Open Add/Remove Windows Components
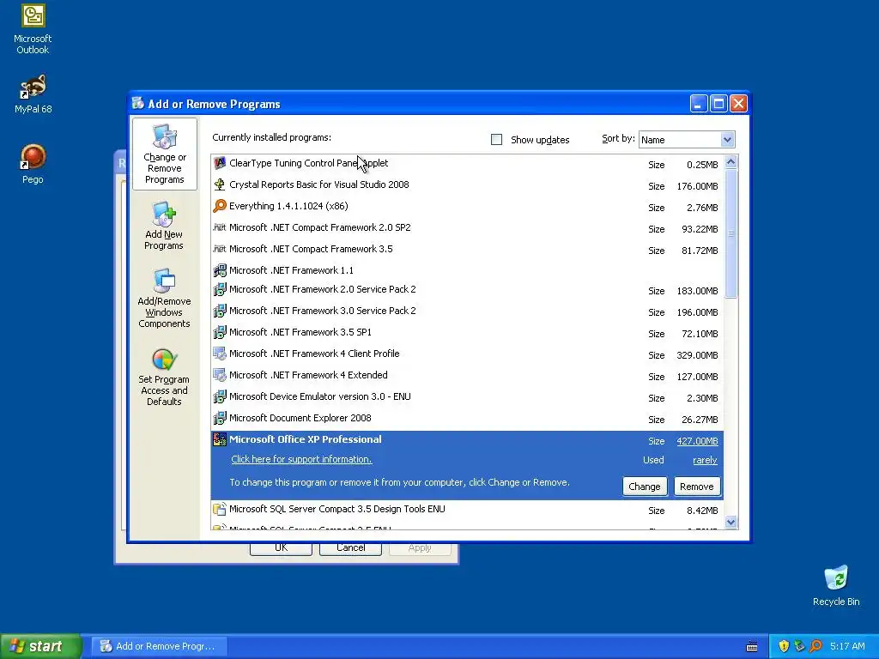Image resolution: width=879 pixels, height=659 pixels. (x=164, y=298)
